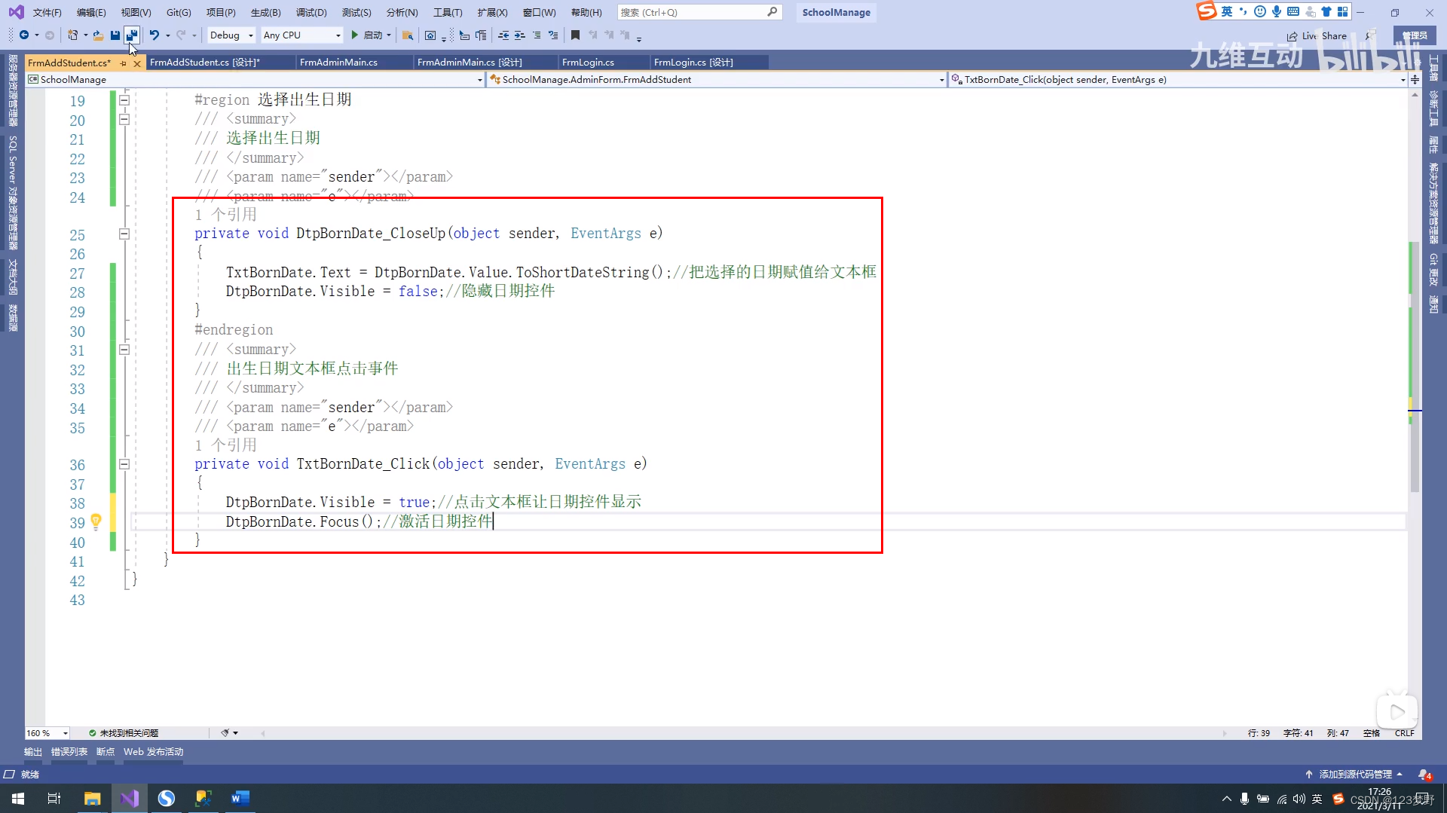The height and width of the screenshot is (813, 1447).
Task: Open the Any CPU platform dropdown
Action: pyautogui.click(x=301, y=35)
